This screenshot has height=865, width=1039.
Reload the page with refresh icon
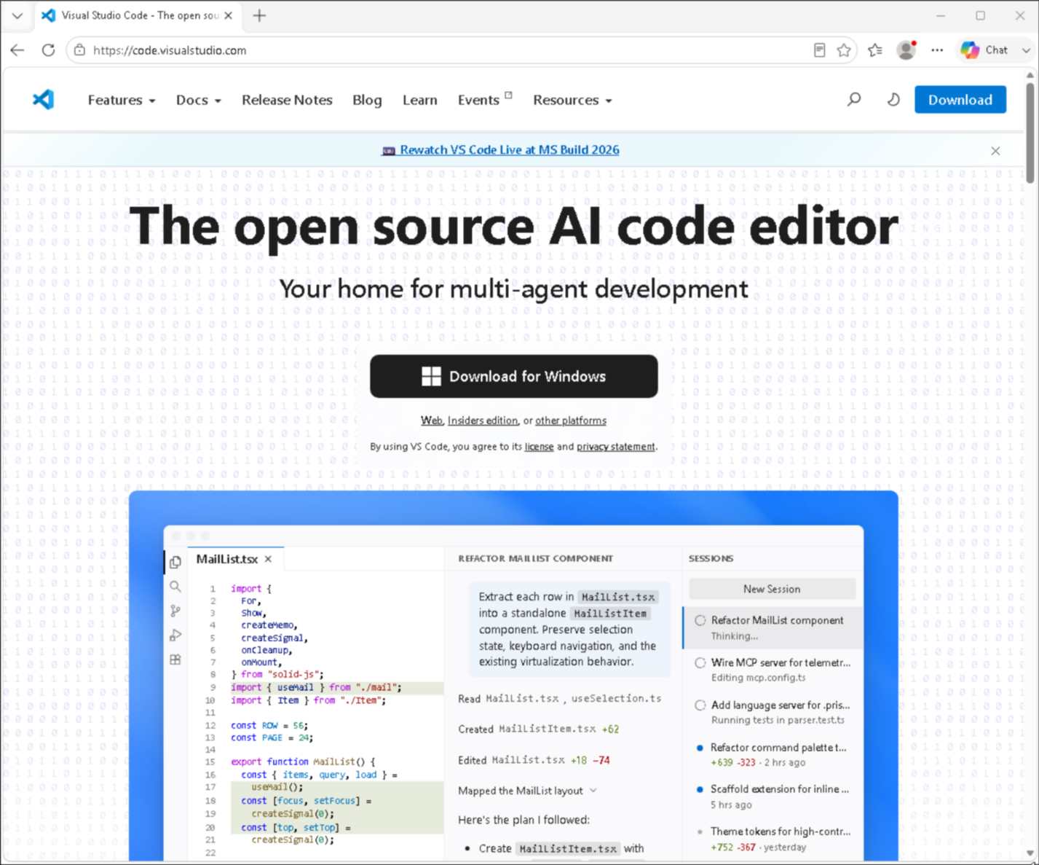48,50
